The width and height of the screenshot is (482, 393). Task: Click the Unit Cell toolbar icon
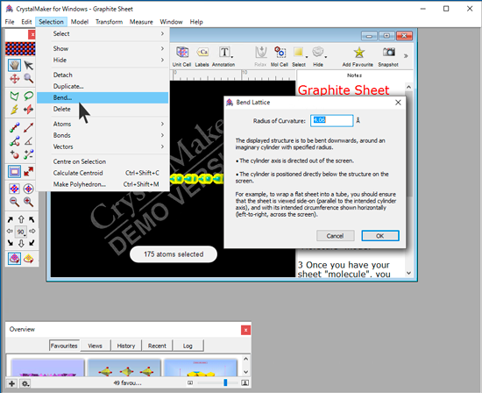(181, 56)
